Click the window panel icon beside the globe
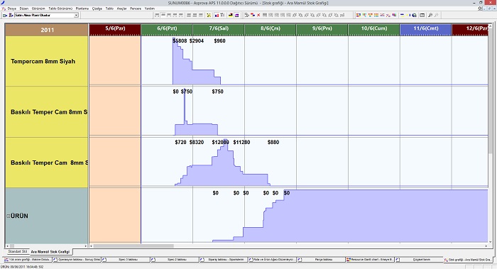The height and width of the screenshot is (269, 497). pyautogui.click(x=422, y=15)
